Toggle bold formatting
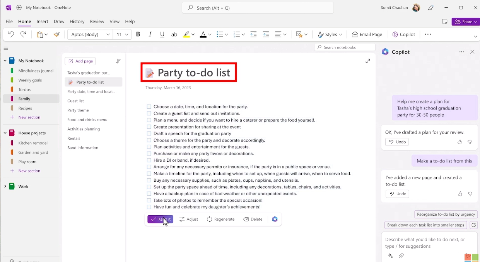 pyautogui.click(x=138, y=34)
